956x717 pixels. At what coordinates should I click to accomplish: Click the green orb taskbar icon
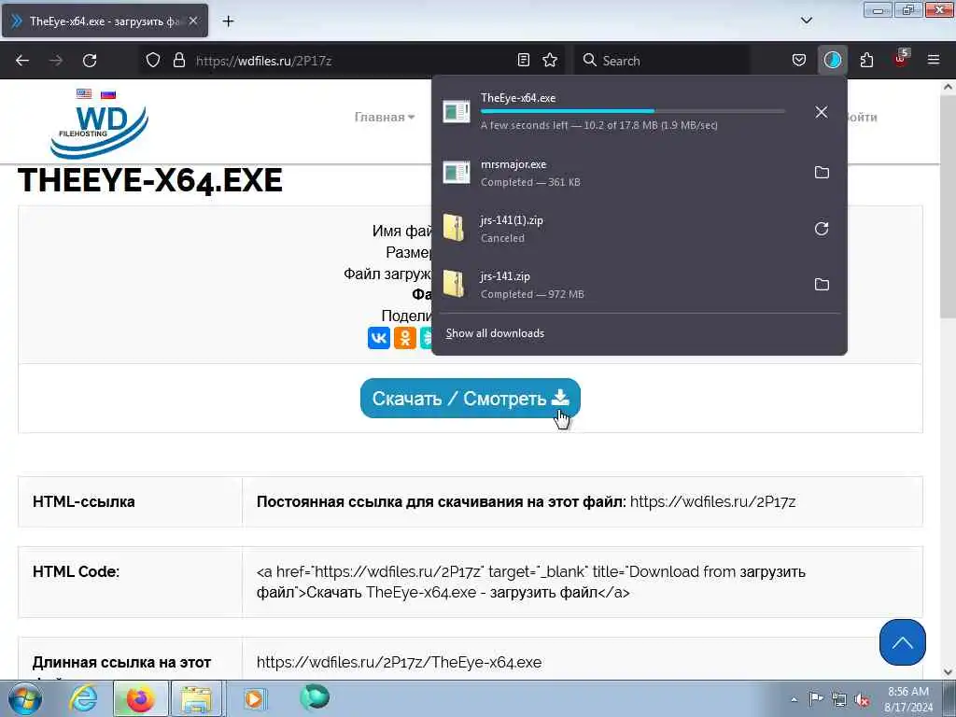(x=315, y=697)
